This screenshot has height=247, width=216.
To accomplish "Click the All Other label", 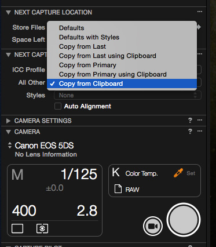I will pyautogui.click(x=32, y=82).
